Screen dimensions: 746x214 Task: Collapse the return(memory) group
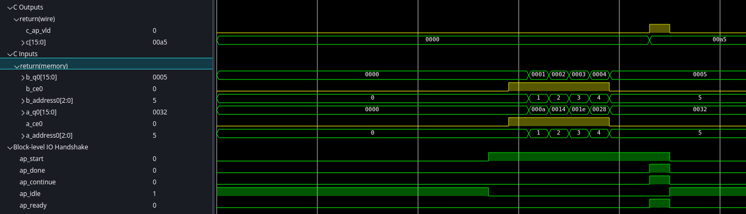(x=16, y=66)
